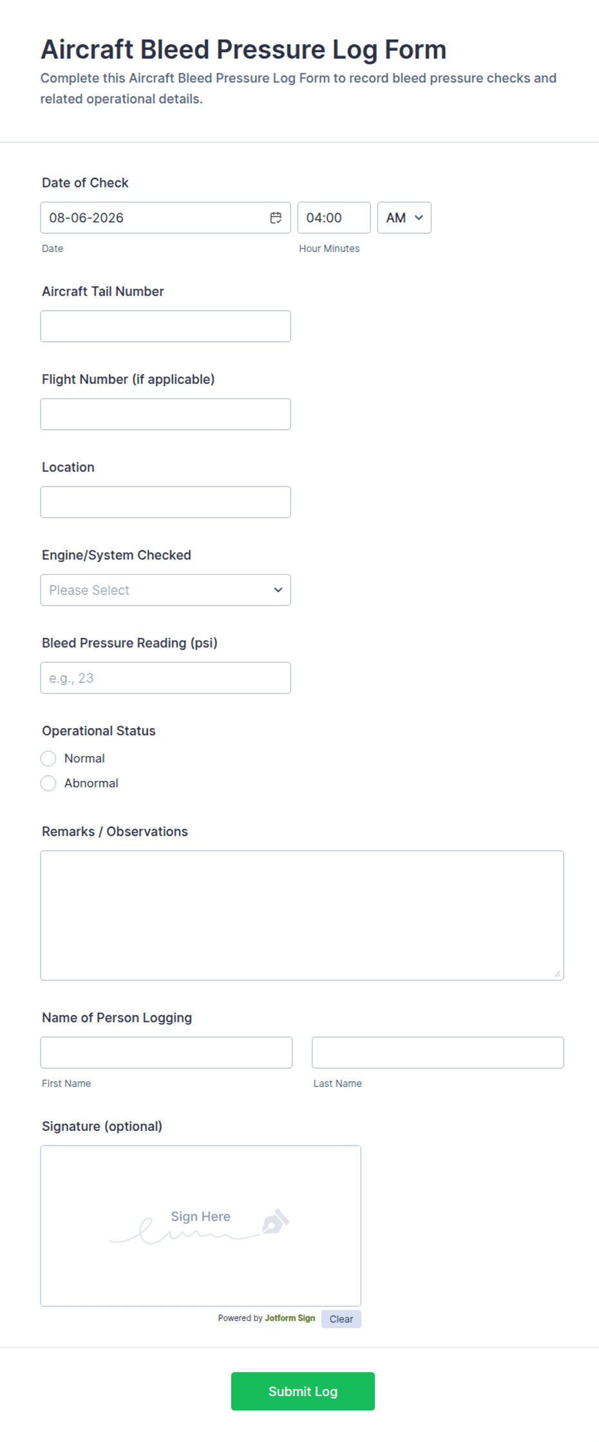This screenshot has width=599, height=1442.
Task: Clear the signature with the Clear button
Action: coord(341,1319)
